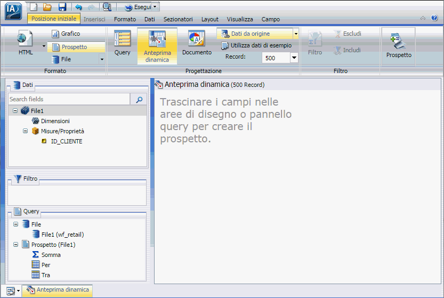Image resolution: width=444 pixels, height=298 pixels.
Task: Open the Dati ribbon tab
Action: 149,19
